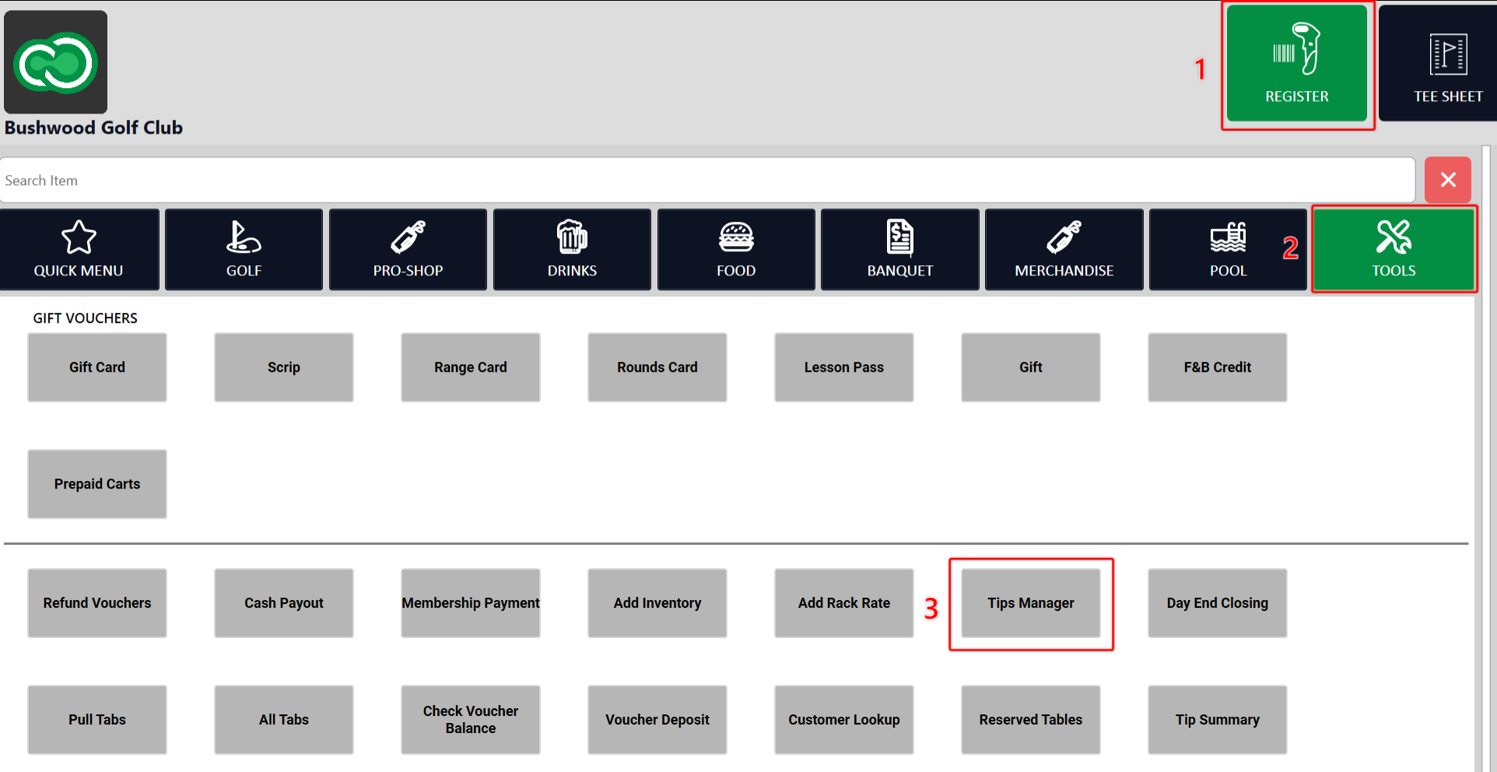Switch to the Banquet category tab
This screenshot has height=772, width=1497.
(900, 250)
